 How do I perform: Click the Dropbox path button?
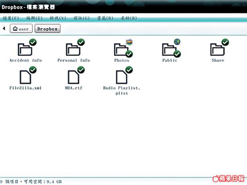[47, 29]
